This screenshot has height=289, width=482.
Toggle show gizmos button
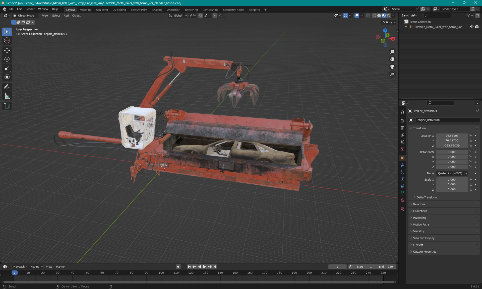pyautogui.click(x=345, y=16)
